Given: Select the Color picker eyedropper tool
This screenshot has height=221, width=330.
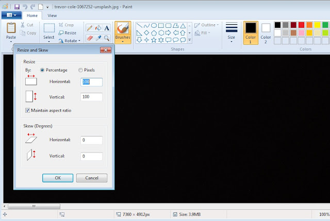Looking at the screenshot, I should (x=98, y=38).
